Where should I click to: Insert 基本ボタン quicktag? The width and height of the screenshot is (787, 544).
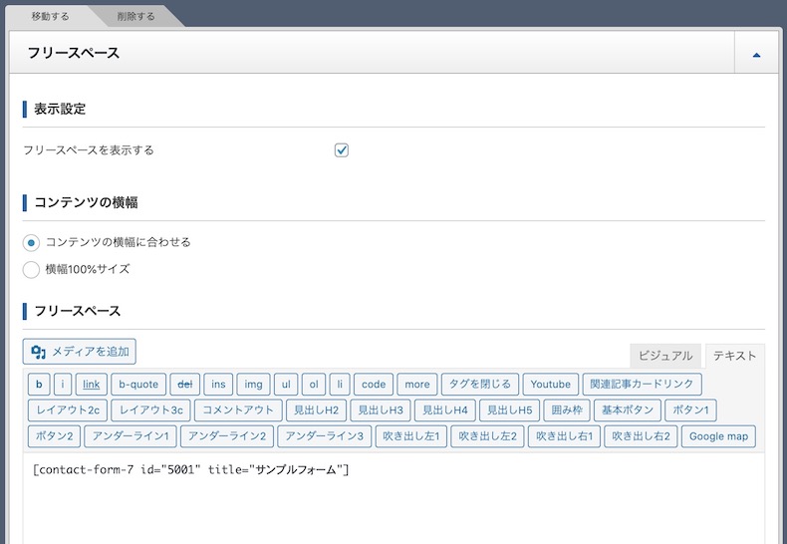[628, 410]
